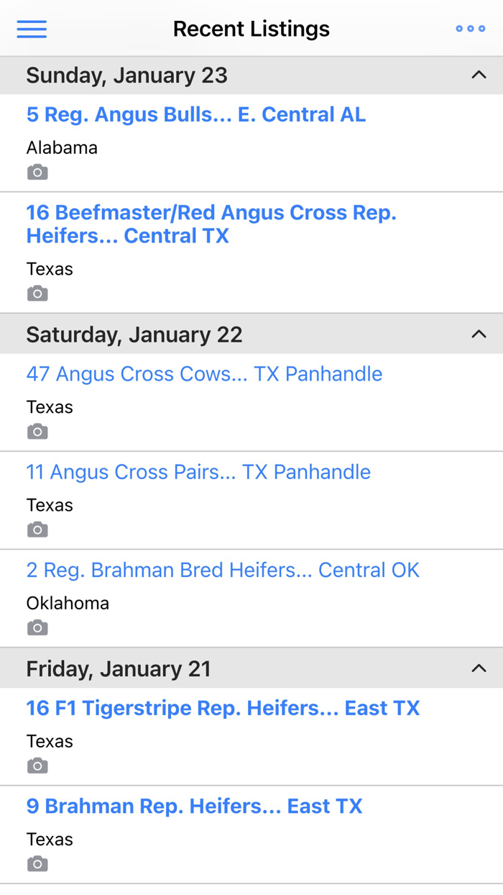
Task: Open the hamburger navigation menu
Action: [32, 29]
